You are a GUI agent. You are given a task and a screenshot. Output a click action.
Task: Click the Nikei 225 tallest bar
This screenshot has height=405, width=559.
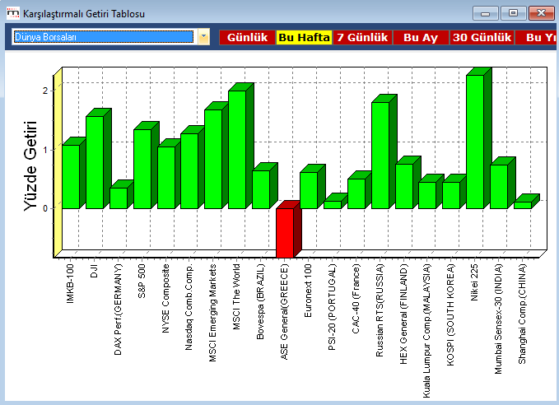475,142
